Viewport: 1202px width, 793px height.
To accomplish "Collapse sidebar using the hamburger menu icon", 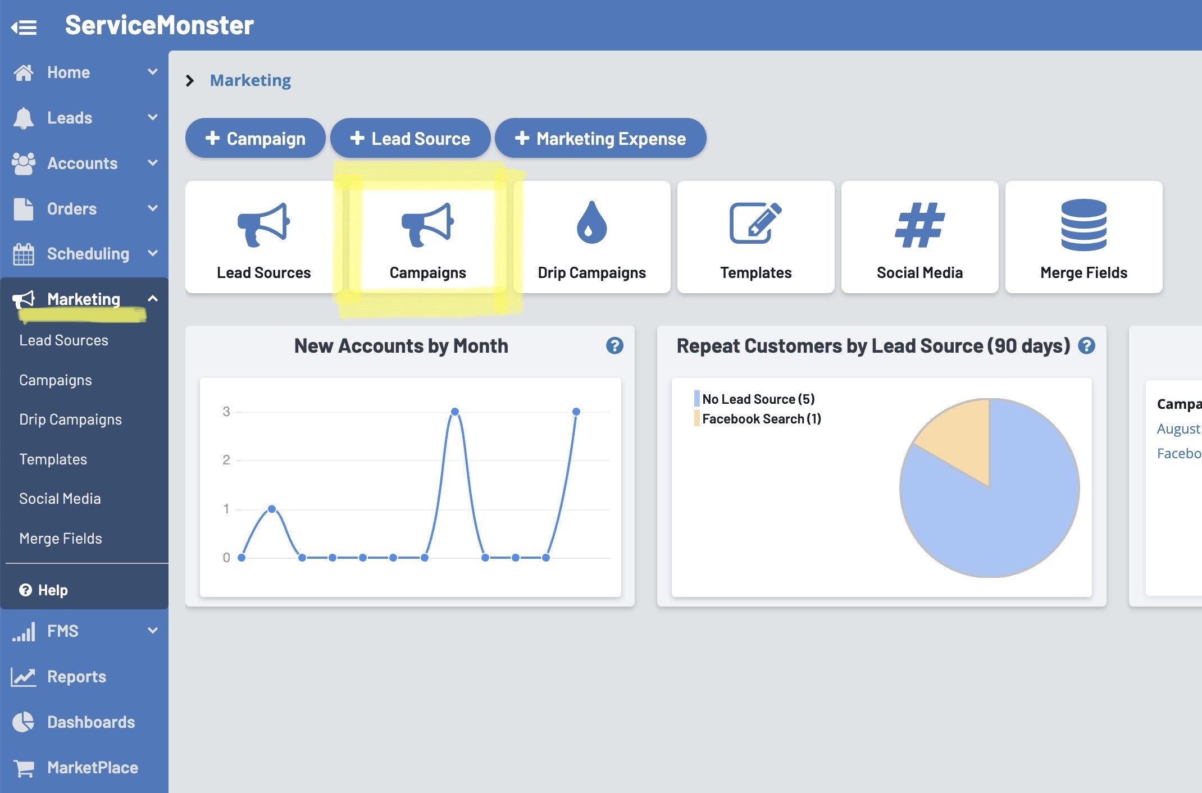I will 24,26.
